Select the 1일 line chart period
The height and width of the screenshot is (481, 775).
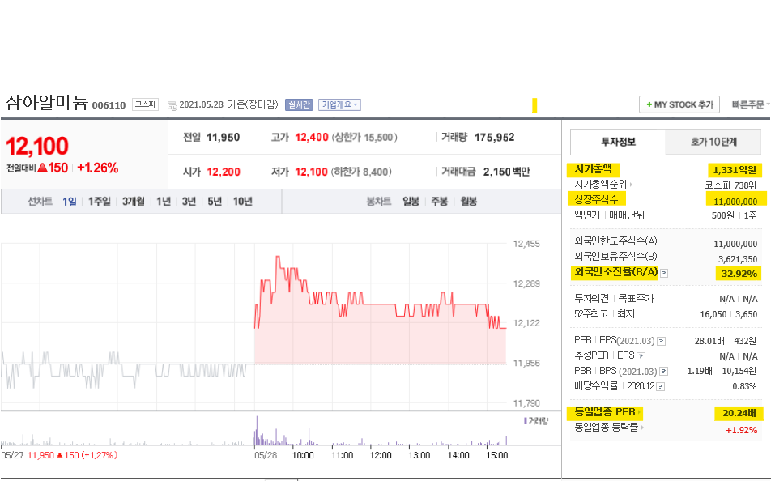tap(69, 202)
